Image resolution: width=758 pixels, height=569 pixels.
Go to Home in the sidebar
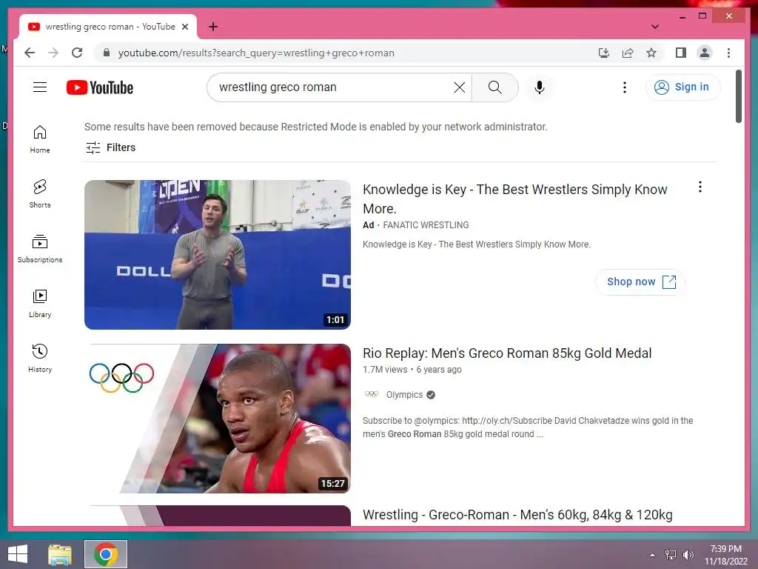pyautogui.click(x=40, y=139)
